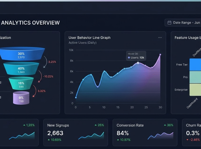Click the highlighted Hover 30 data point
The image size is (201, 149).
pyautogui.click(x=138, y=63)
